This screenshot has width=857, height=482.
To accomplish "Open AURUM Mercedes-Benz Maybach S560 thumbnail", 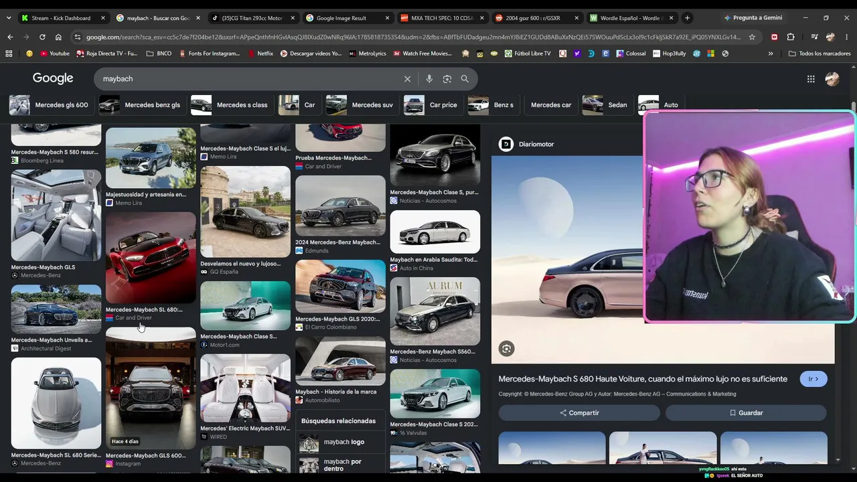I will pos(435,311).
